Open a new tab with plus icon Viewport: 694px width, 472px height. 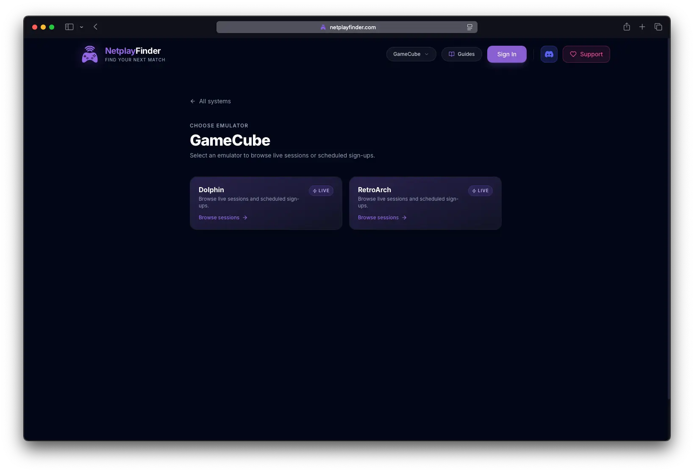pyautogui.click(x=642, y=27)
